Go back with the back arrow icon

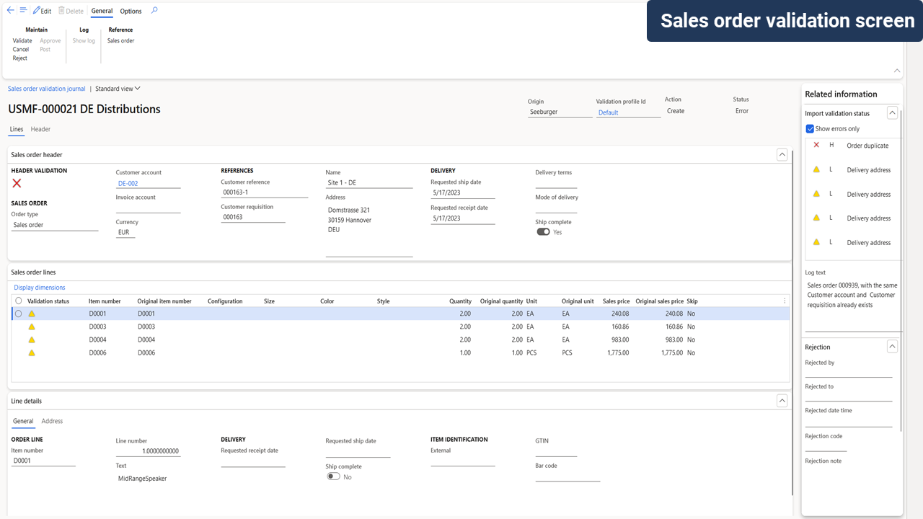10,11
